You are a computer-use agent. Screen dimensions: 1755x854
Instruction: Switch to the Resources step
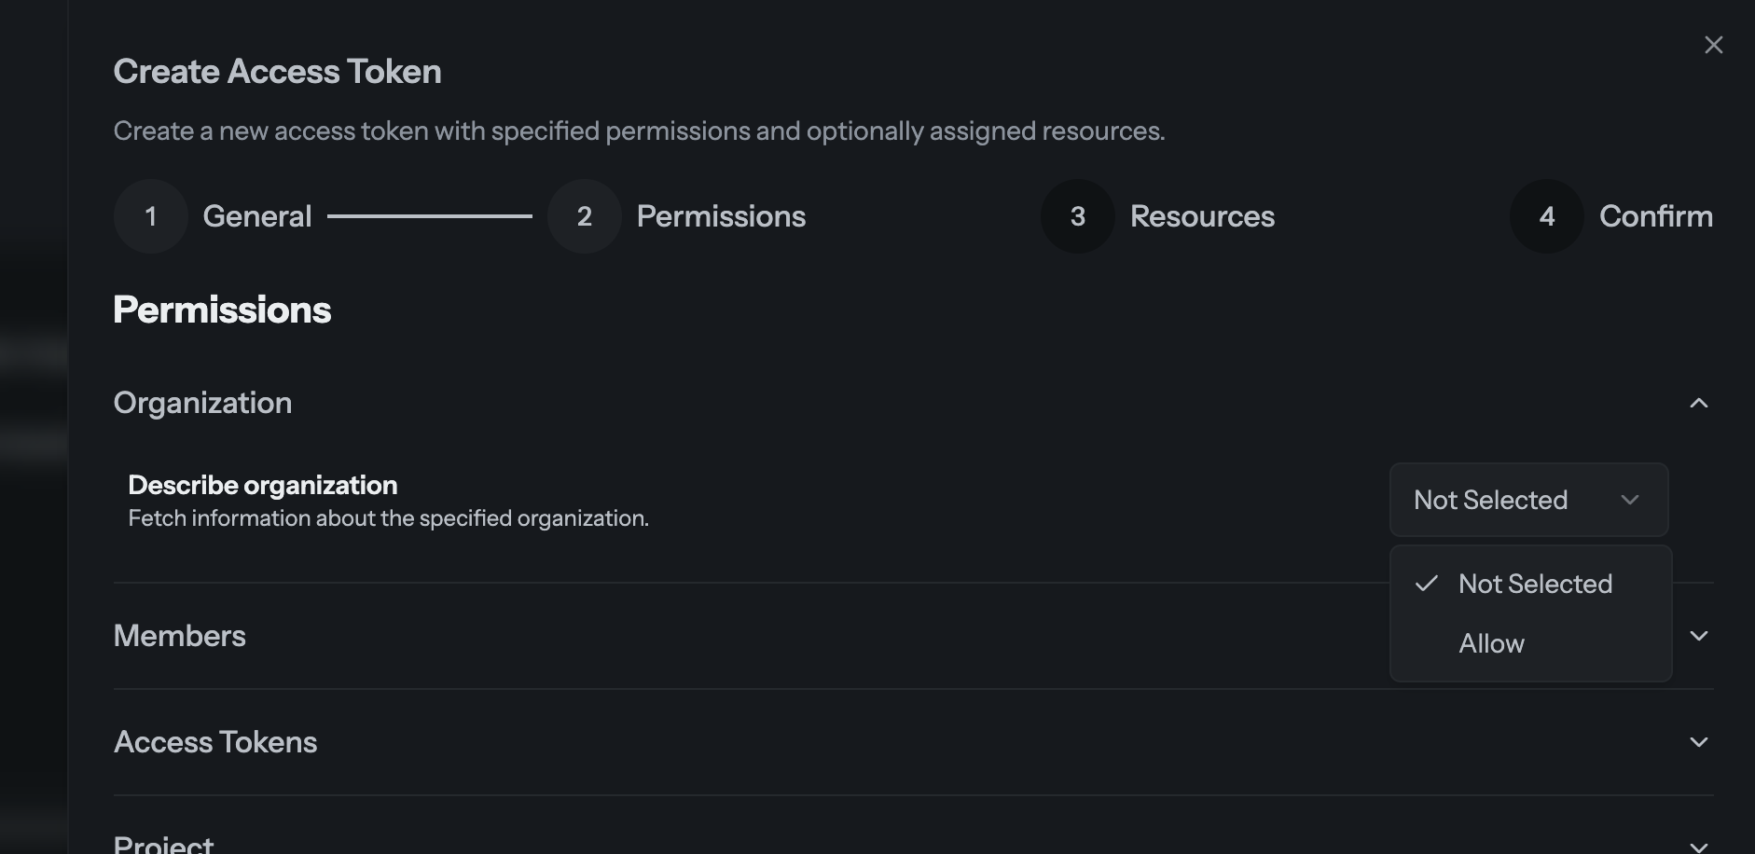[1202, 215]
